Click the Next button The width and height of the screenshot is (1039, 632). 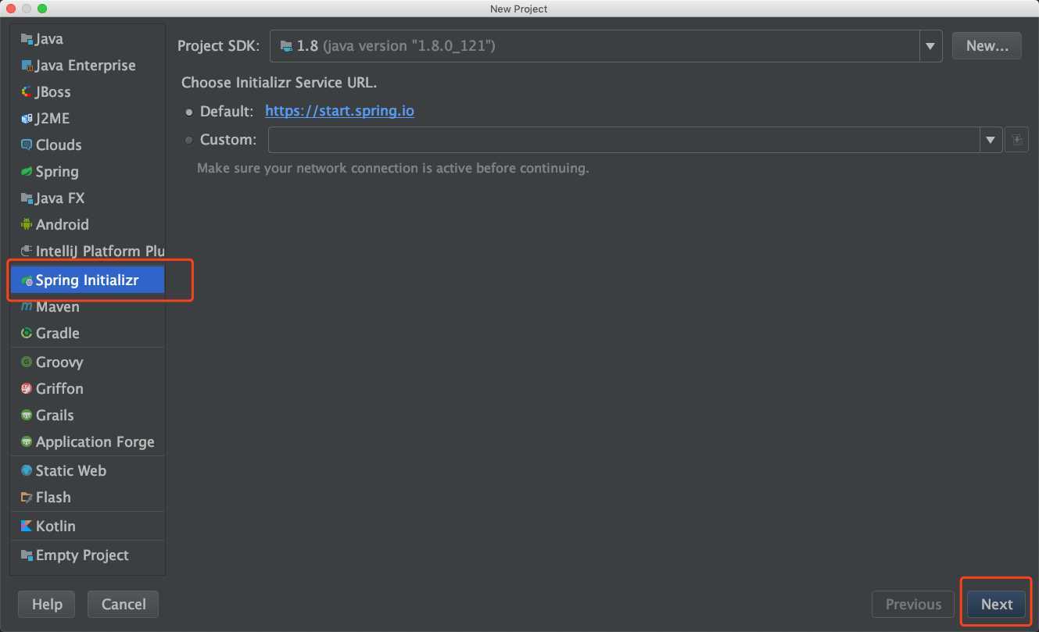pyautogui.click(x=997, y=605)
